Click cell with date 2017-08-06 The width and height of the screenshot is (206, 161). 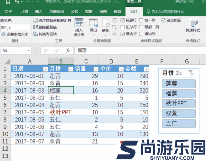tap(30, 127)
